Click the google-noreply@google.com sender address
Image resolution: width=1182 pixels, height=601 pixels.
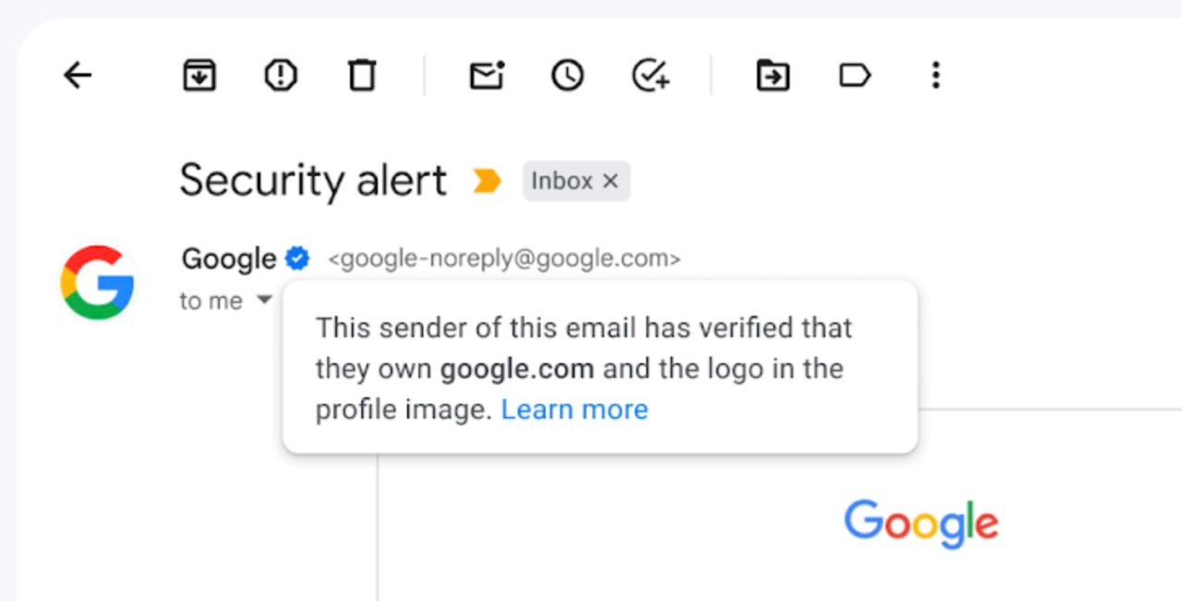pos(504,259)
